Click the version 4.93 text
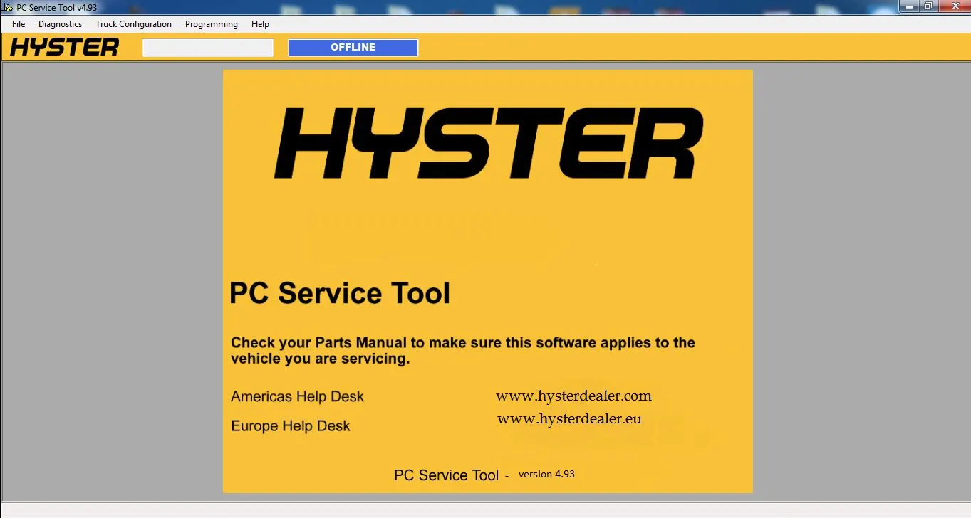This screenshot has height=518, width=971. pos(546,474)
